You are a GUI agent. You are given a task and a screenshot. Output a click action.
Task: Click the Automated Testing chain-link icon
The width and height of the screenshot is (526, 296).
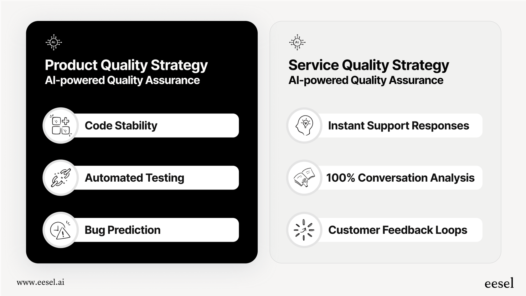pos(61,178)
